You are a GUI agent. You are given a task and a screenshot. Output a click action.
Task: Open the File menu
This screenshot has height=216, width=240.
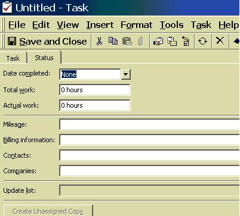(17, 25)
